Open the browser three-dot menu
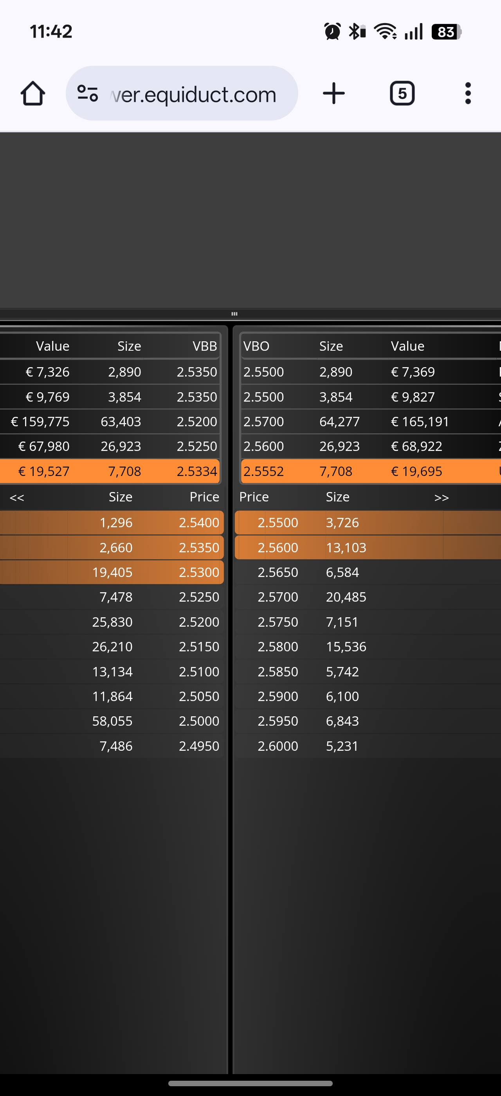The image size is (501, 1096). 468,93
